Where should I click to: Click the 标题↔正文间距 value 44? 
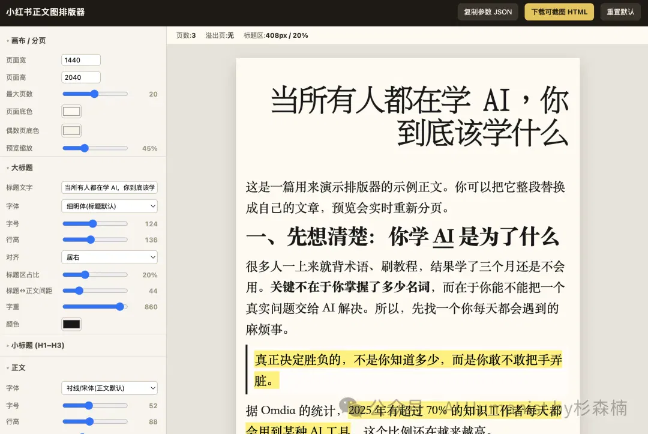pos(153,291)
